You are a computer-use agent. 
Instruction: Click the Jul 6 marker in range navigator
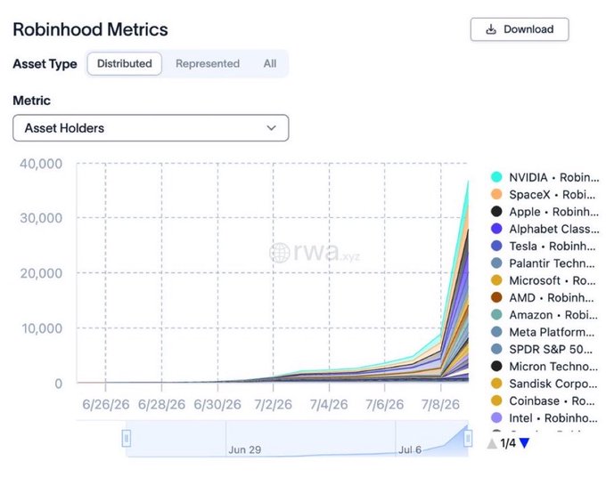coord(410,449)
